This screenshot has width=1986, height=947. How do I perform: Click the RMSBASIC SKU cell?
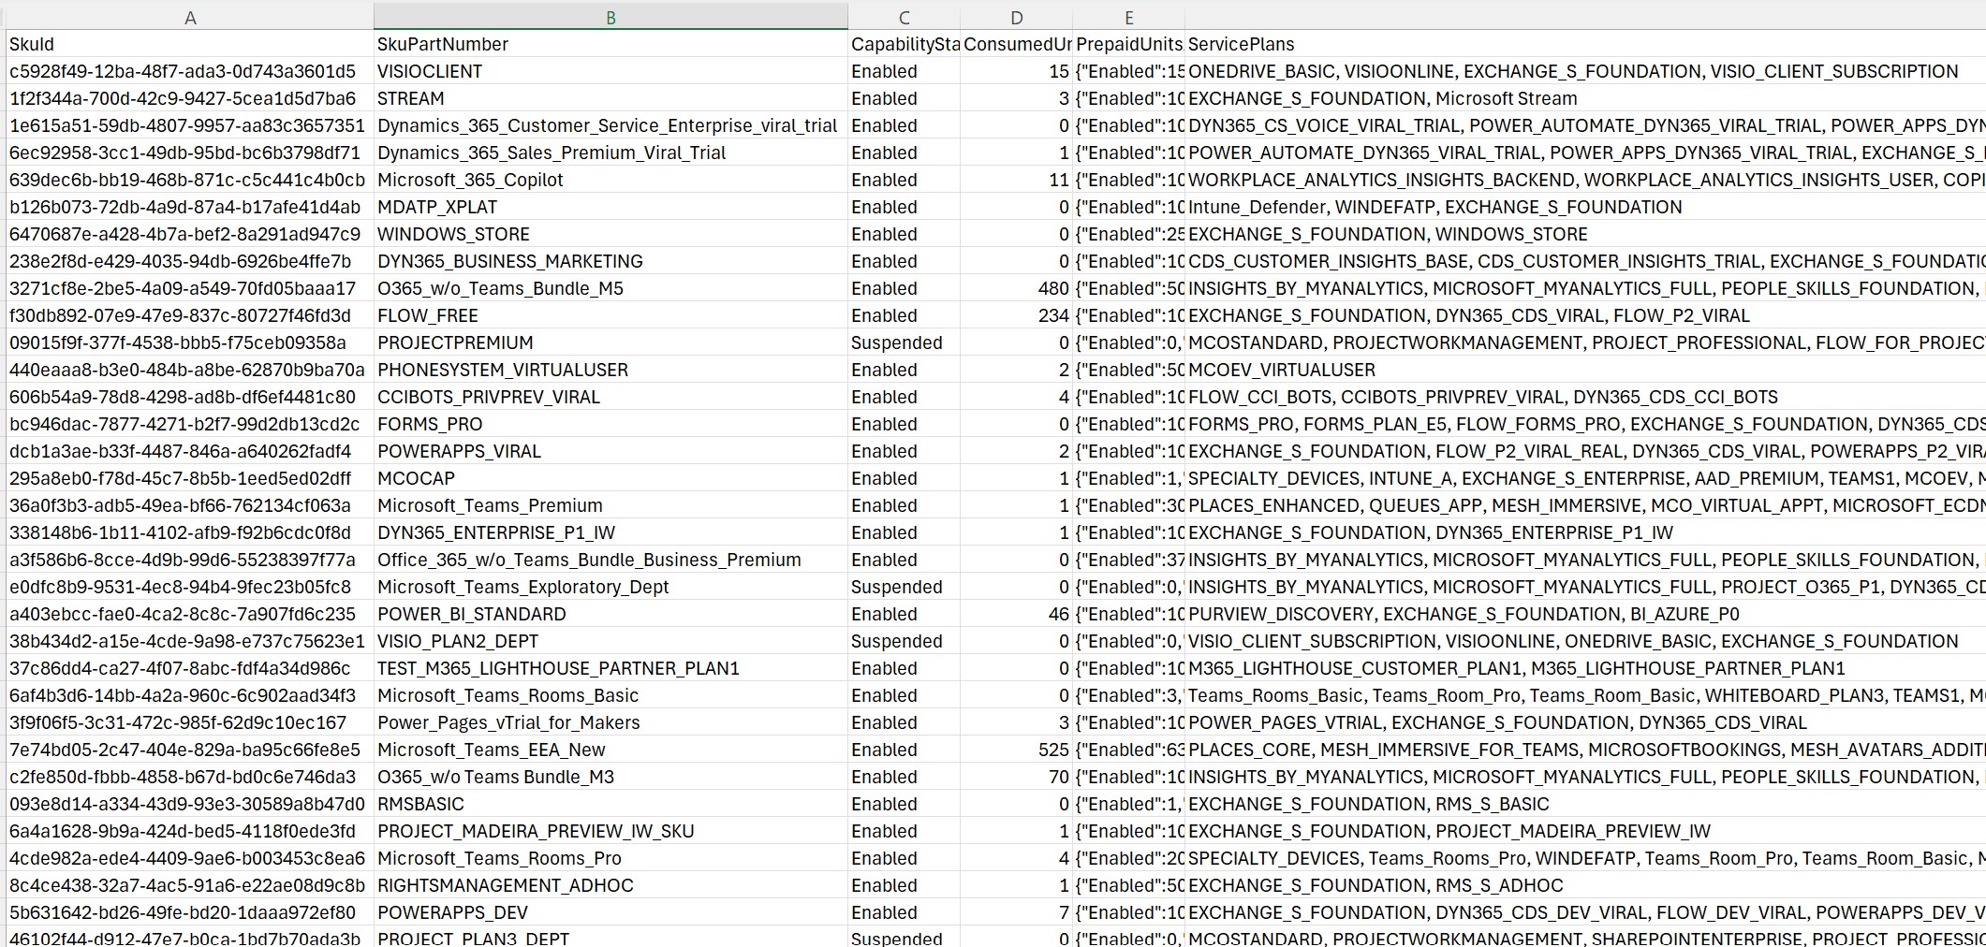pos(417,804)
